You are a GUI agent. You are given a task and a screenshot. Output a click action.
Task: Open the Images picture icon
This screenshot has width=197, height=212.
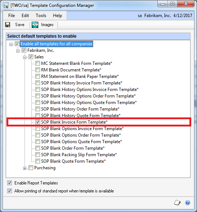tap(35, 25)
